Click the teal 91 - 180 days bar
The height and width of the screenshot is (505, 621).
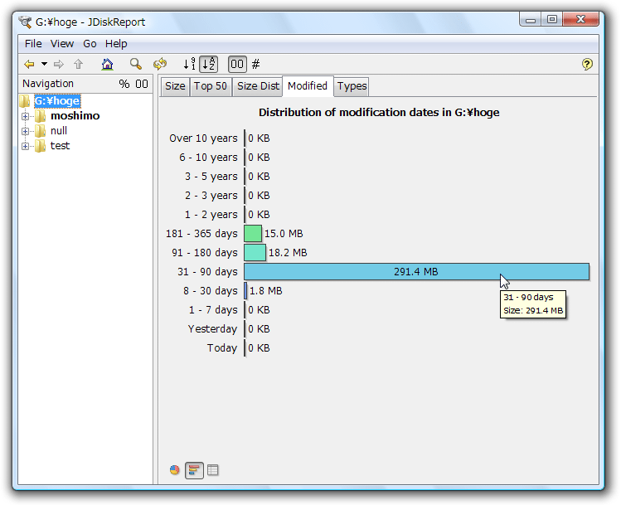pos(255,252)
